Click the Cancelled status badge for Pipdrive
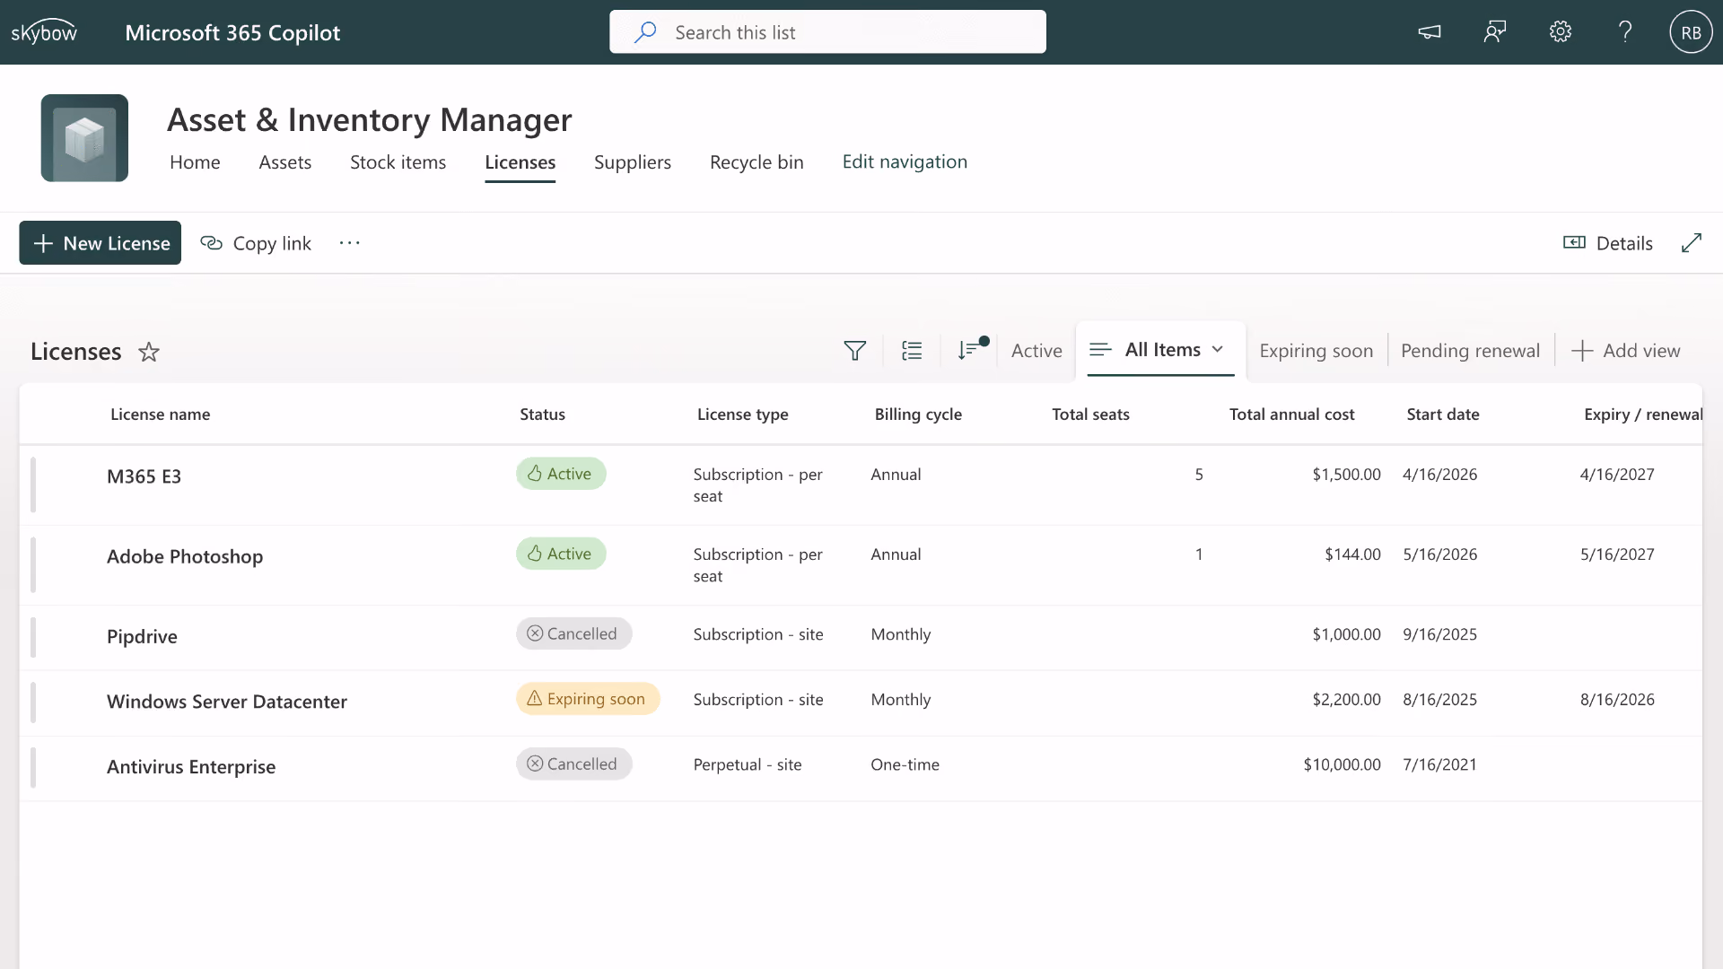Image resolution: width=1723 pixels, height=969 pixels. click(x=574, y=633)
